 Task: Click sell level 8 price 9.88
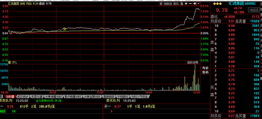[232, 35]
